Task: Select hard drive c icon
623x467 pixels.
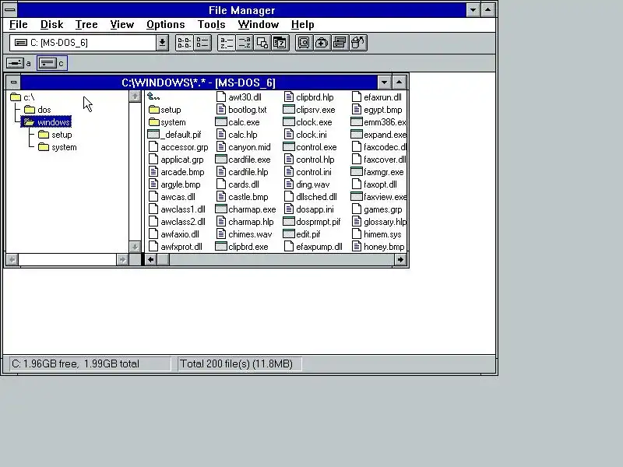Action: [x=52, y=63]
